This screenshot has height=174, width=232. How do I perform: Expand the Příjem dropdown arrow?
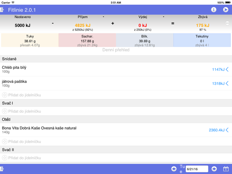103,17
